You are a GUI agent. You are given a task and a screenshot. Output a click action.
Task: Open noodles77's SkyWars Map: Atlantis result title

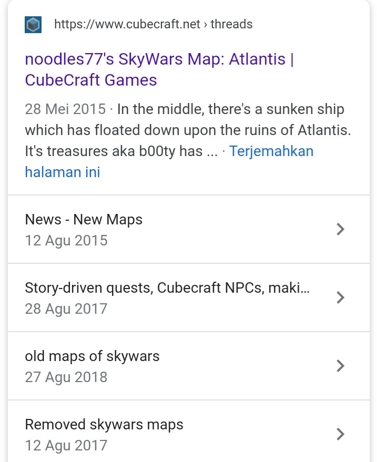tap(159, 69)
